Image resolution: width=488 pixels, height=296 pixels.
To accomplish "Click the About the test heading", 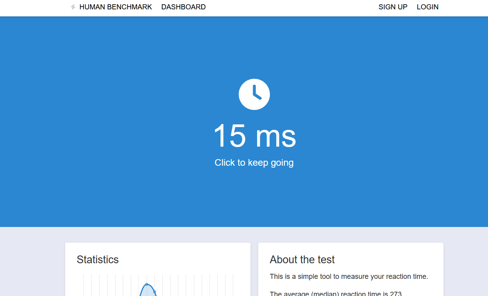I will (302, 260).
